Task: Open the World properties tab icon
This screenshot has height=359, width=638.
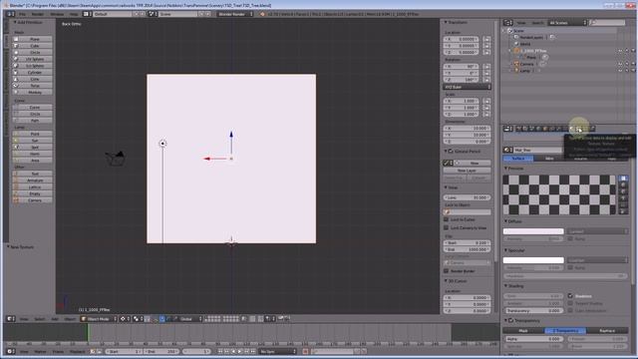Action: pos(538,129)
